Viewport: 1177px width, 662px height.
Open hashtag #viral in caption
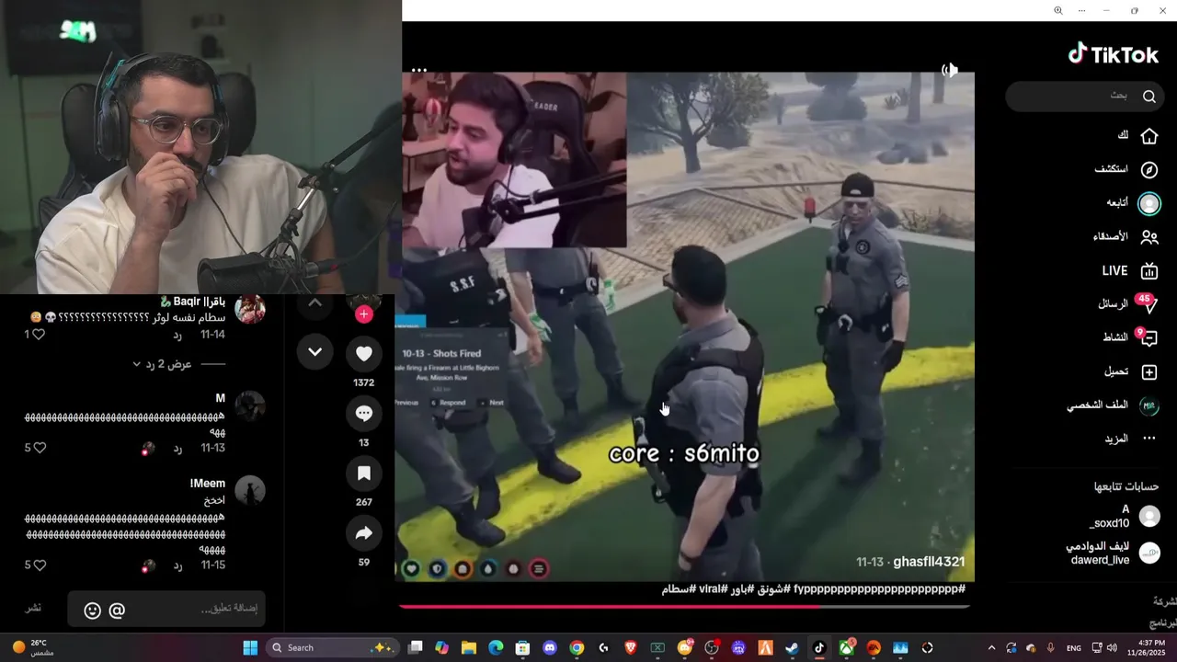[714, 588]
